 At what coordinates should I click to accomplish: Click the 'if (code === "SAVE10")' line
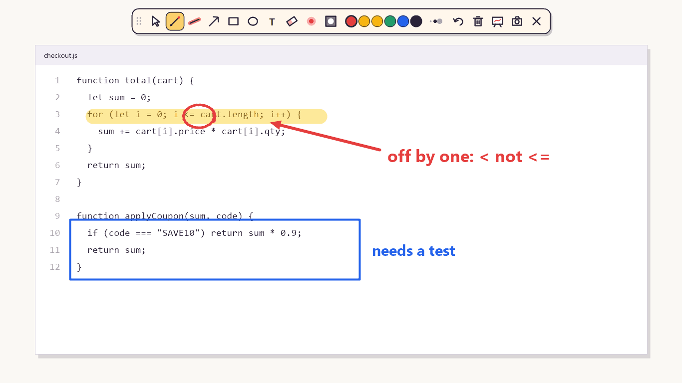[194, 233]
